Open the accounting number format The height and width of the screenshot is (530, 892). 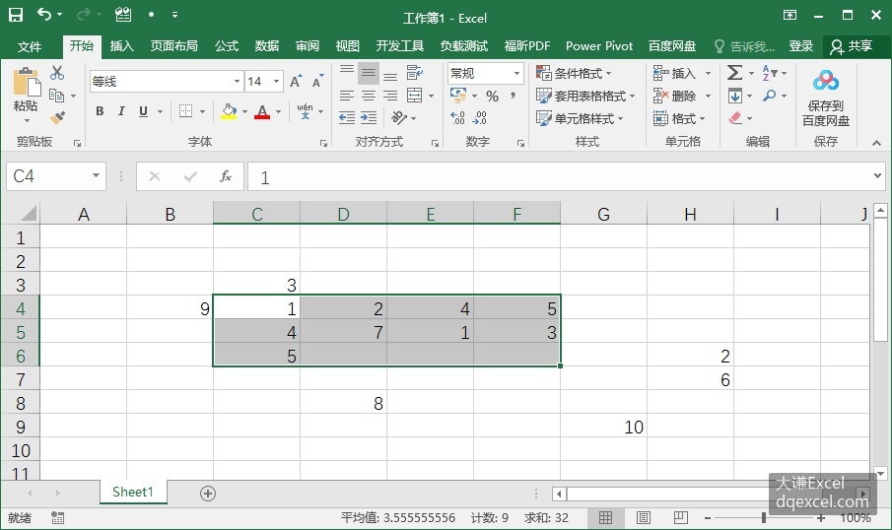tap(458, 95)
